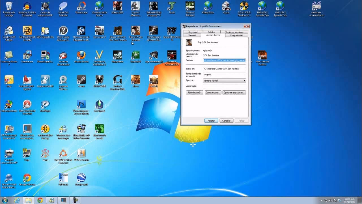Select the Counter-Strike Source desktop icon

(99, 8)
